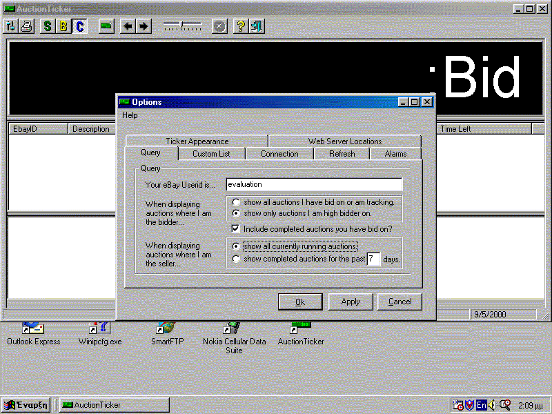Select the green S toolbar button
The height and width of the screenshot is (414, 552).
48,26
